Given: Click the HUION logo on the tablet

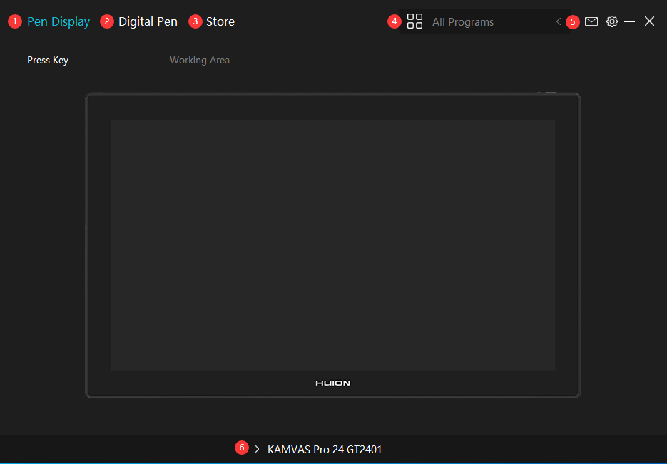Looking at the screenshot, I should pos(332,383).
